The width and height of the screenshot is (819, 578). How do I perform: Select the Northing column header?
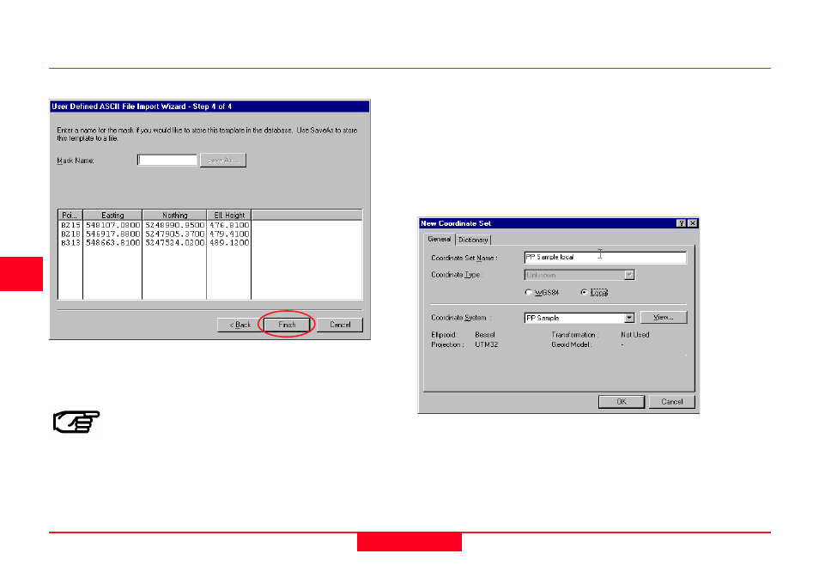174,215
